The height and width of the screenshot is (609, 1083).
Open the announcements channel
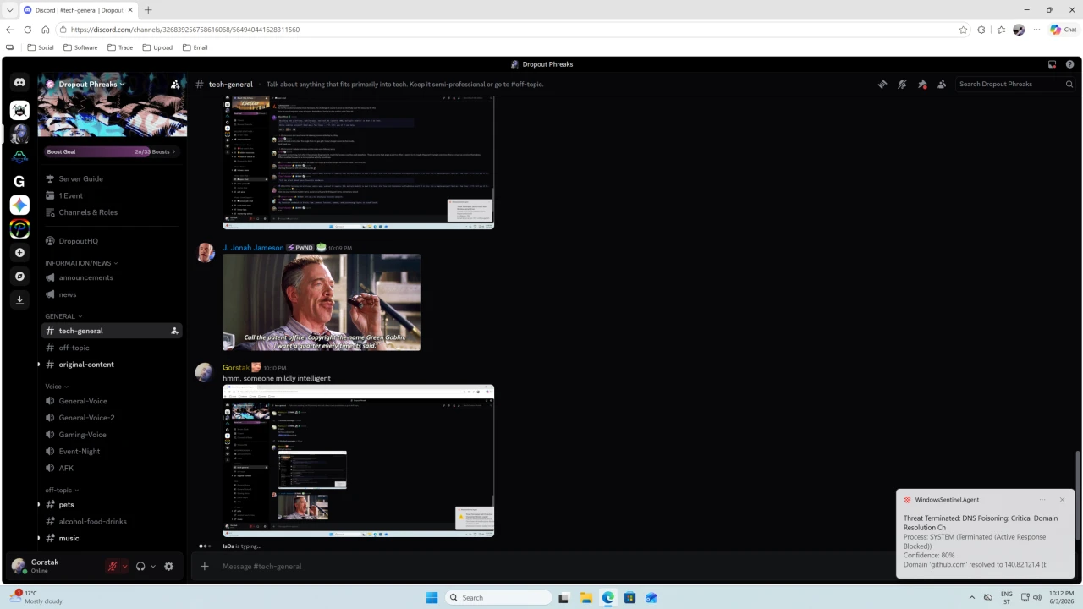click(112, 277)
